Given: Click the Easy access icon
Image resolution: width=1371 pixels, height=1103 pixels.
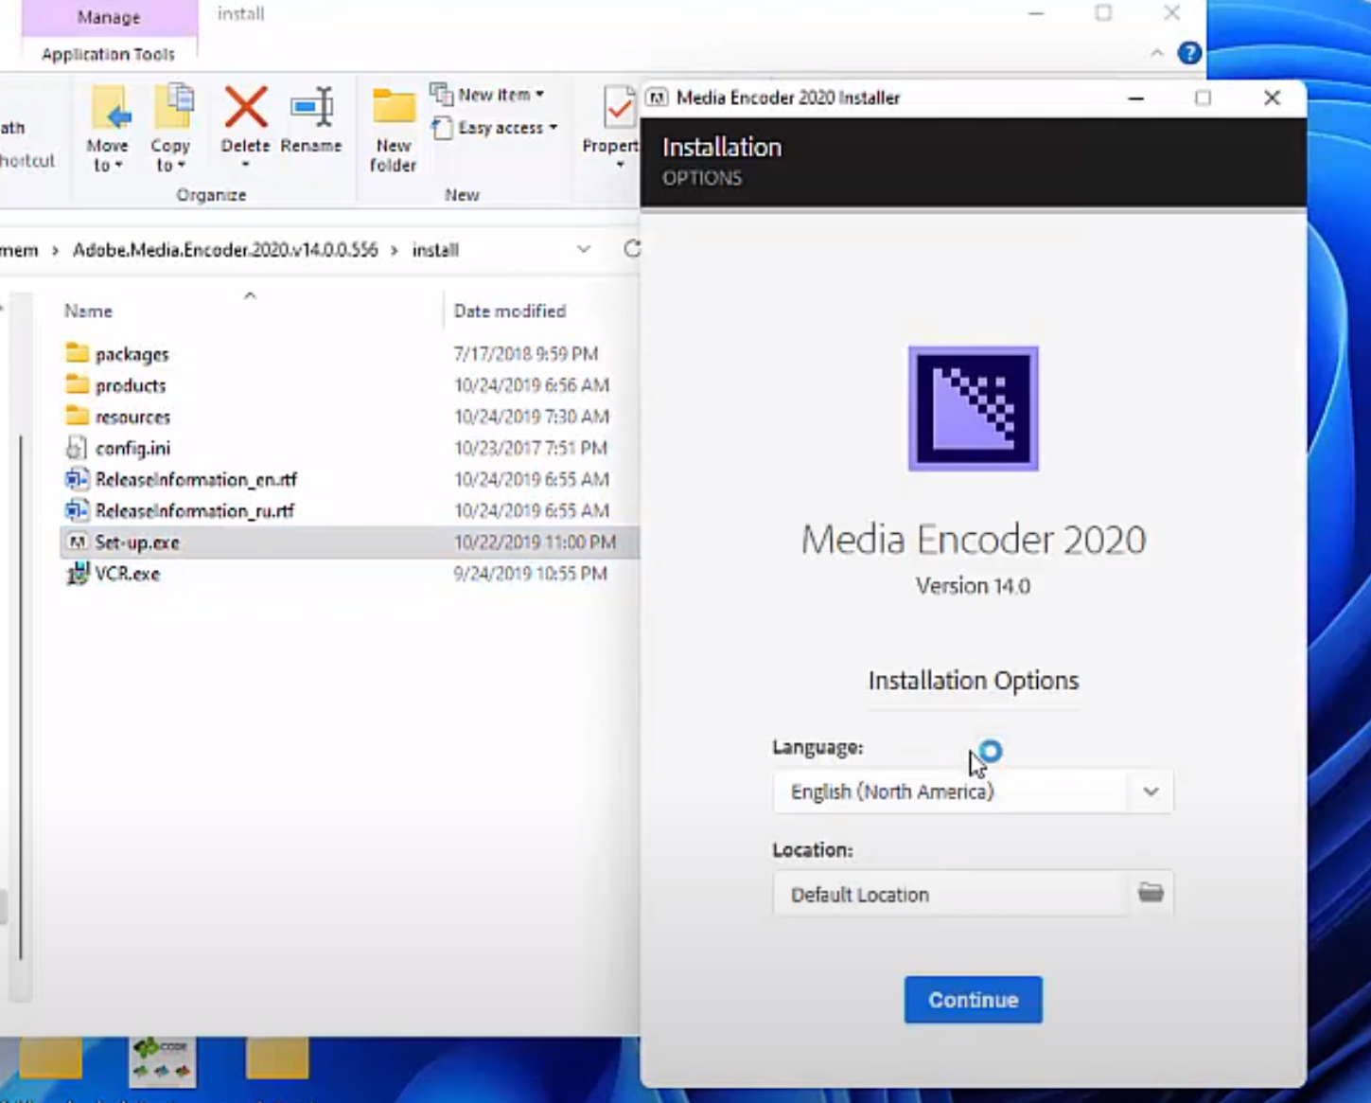Looking at the screenshot, I should pyautogui.click(x=441, y=128).
